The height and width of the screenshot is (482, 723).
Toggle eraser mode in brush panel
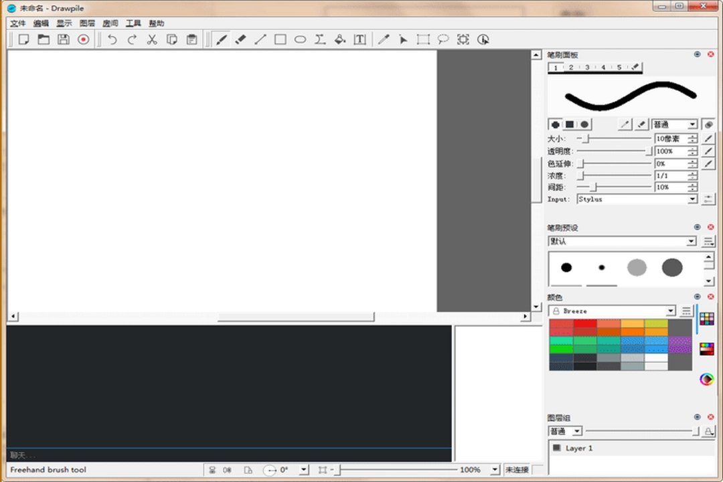click(641, 124)
